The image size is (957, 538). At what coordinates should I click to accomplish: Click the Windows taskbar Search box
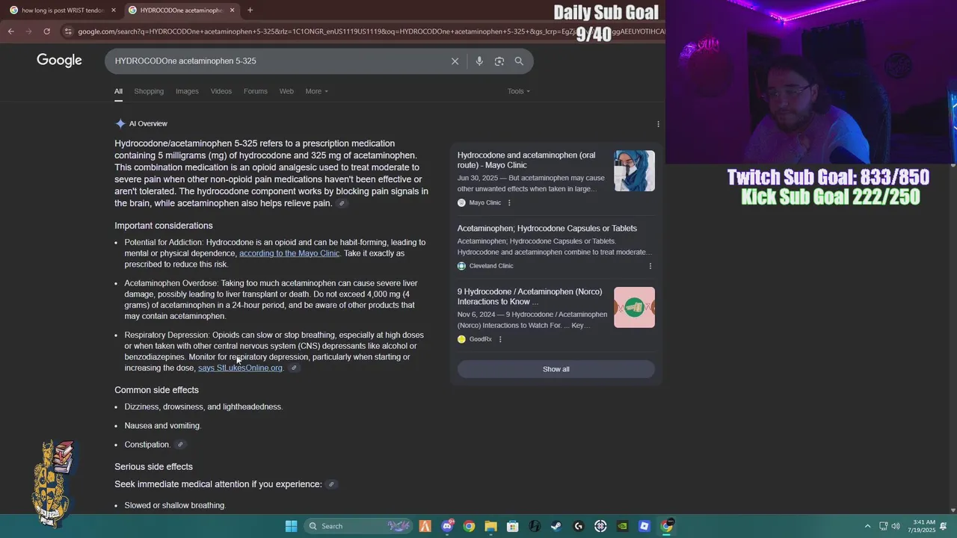[x=357, y=526]
